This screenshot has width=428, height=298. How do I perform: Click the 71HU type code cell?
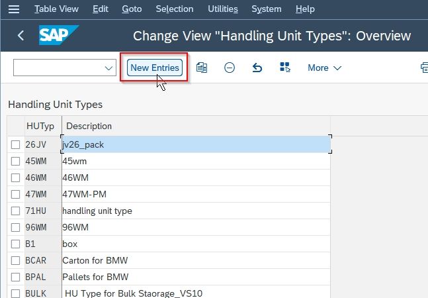click(43, 211)
